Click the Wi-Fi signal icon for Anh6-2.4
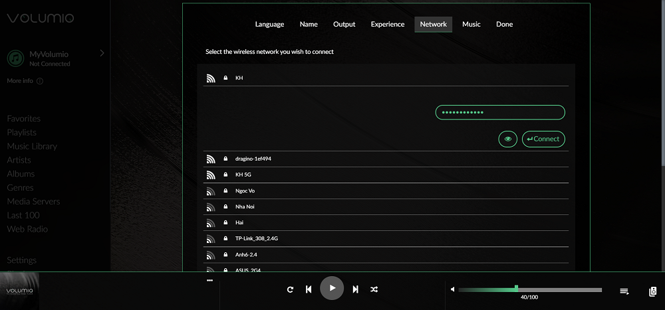This screenshot has height=310, width=665. [211, 255]
